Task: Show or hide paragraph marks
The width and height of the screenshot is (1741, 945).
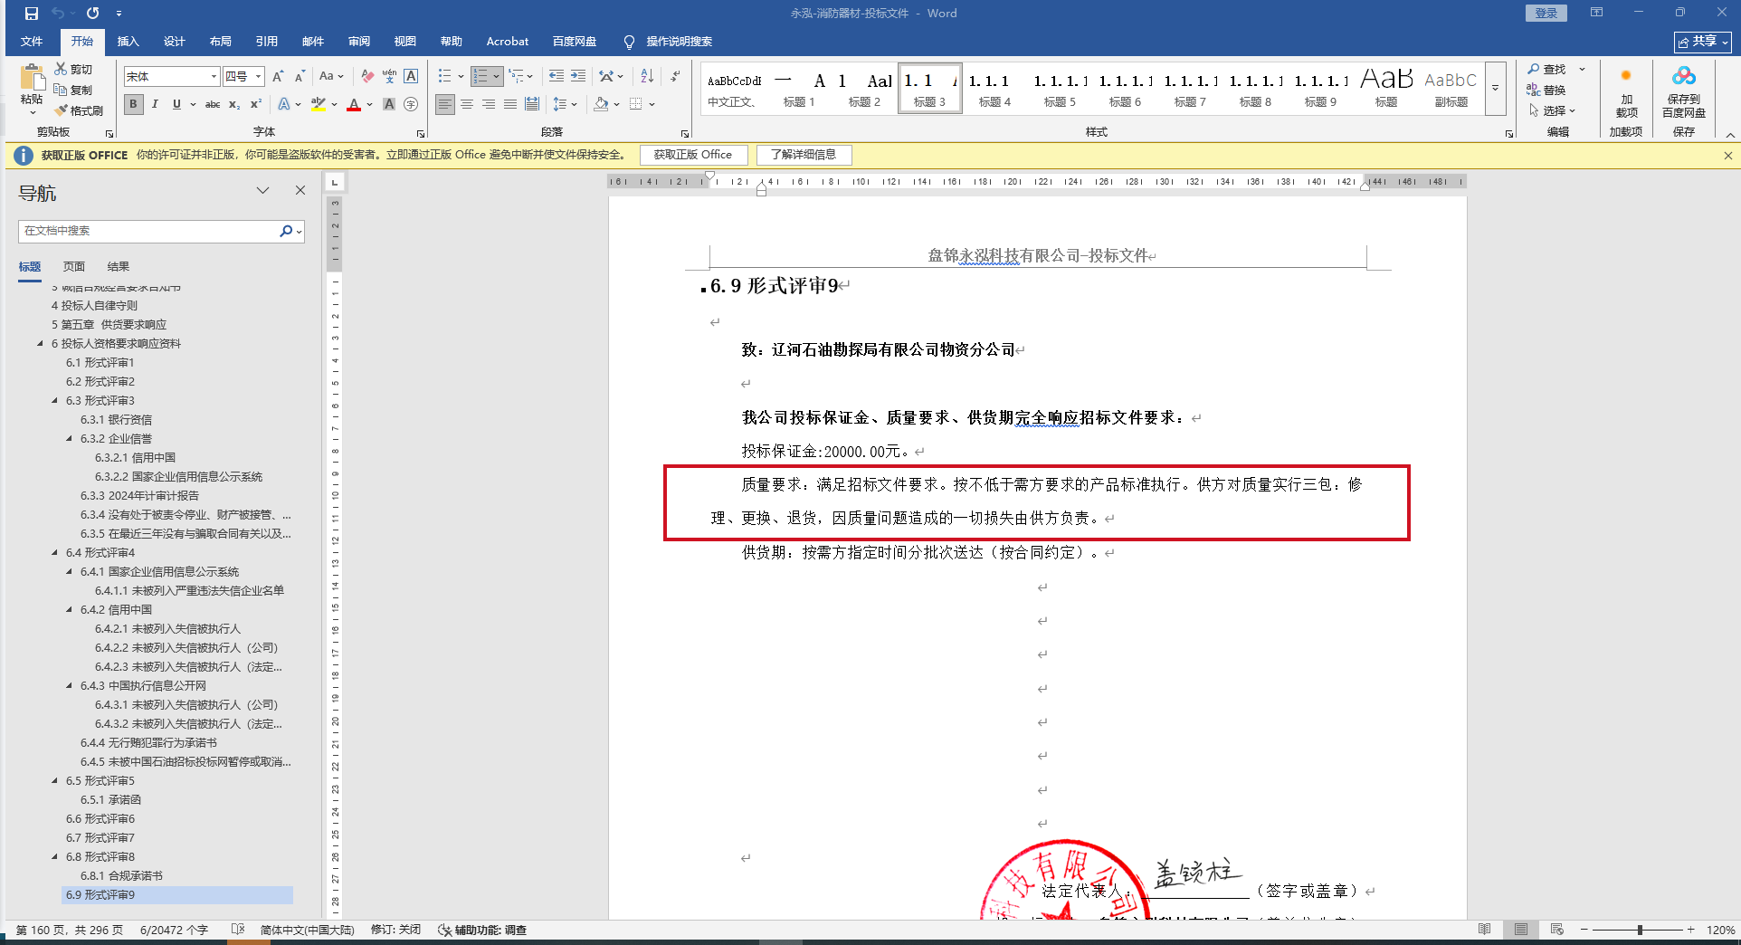Action: tap(675, 77)
